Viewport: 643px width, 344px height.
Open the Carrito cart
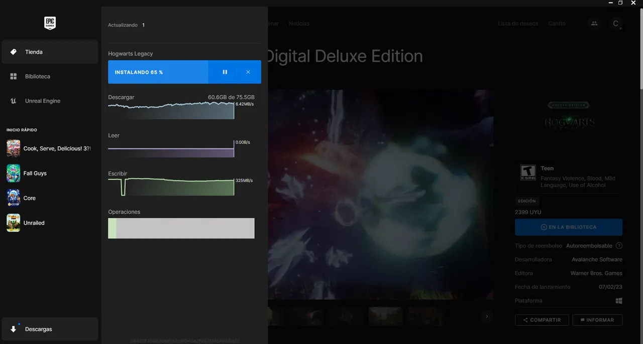[x=557, y=24]
